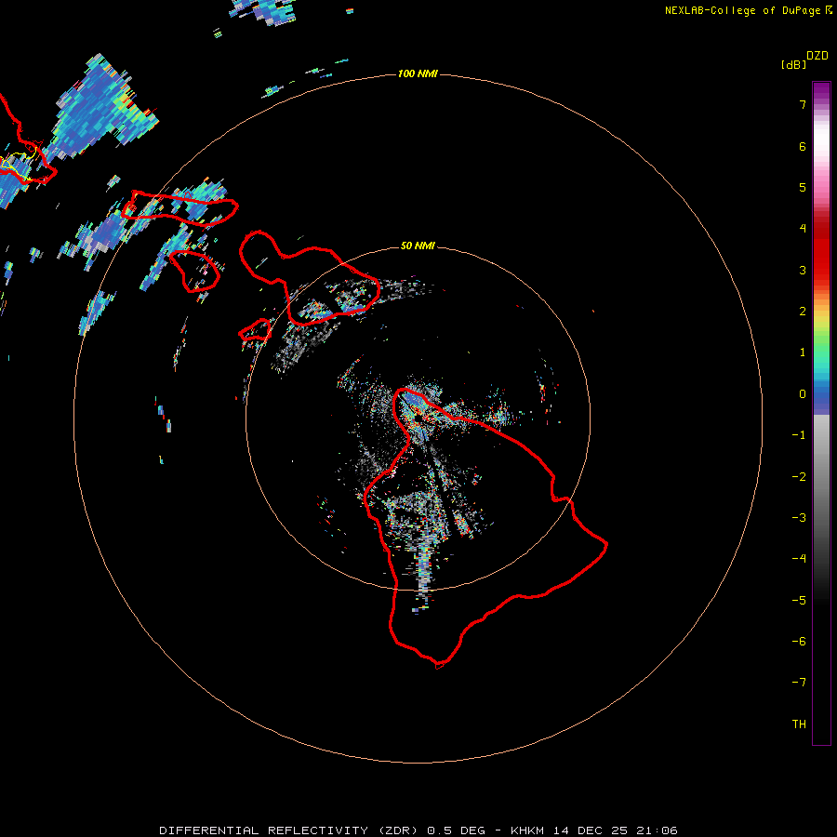Click the 5 value on color scale

[x=803, y=187]
